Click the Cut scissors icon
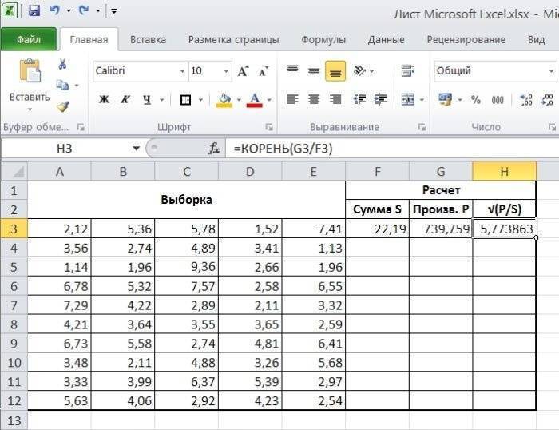 (62, 65)
